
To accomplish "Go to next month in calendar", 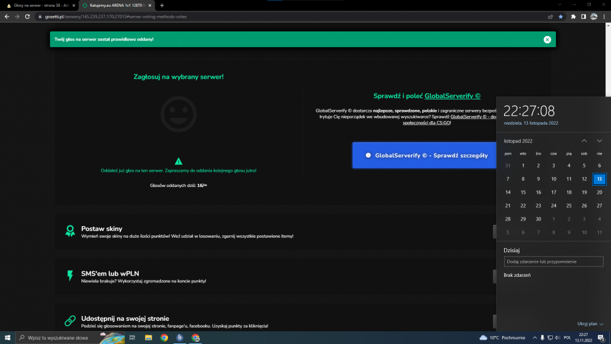I will pyautogui.click(x=599, y=141).
